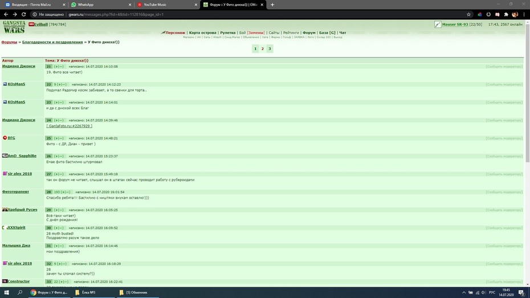
Task: Switch to the YouTube Music tab
Action: [x=166, y=5]
